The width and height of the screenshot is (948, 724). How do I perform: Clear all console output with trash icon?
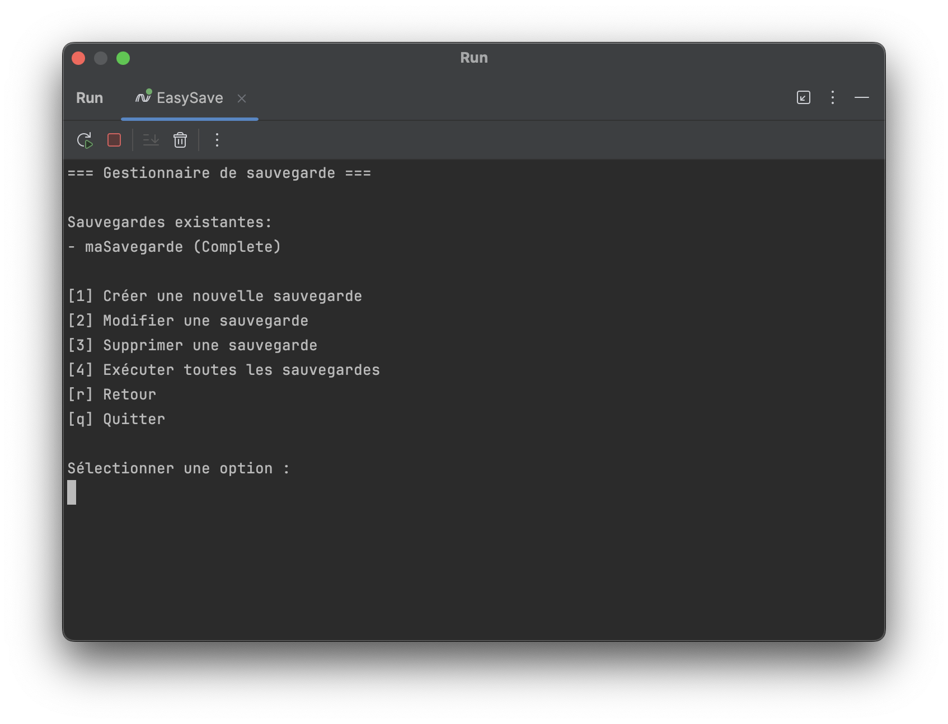180,140
